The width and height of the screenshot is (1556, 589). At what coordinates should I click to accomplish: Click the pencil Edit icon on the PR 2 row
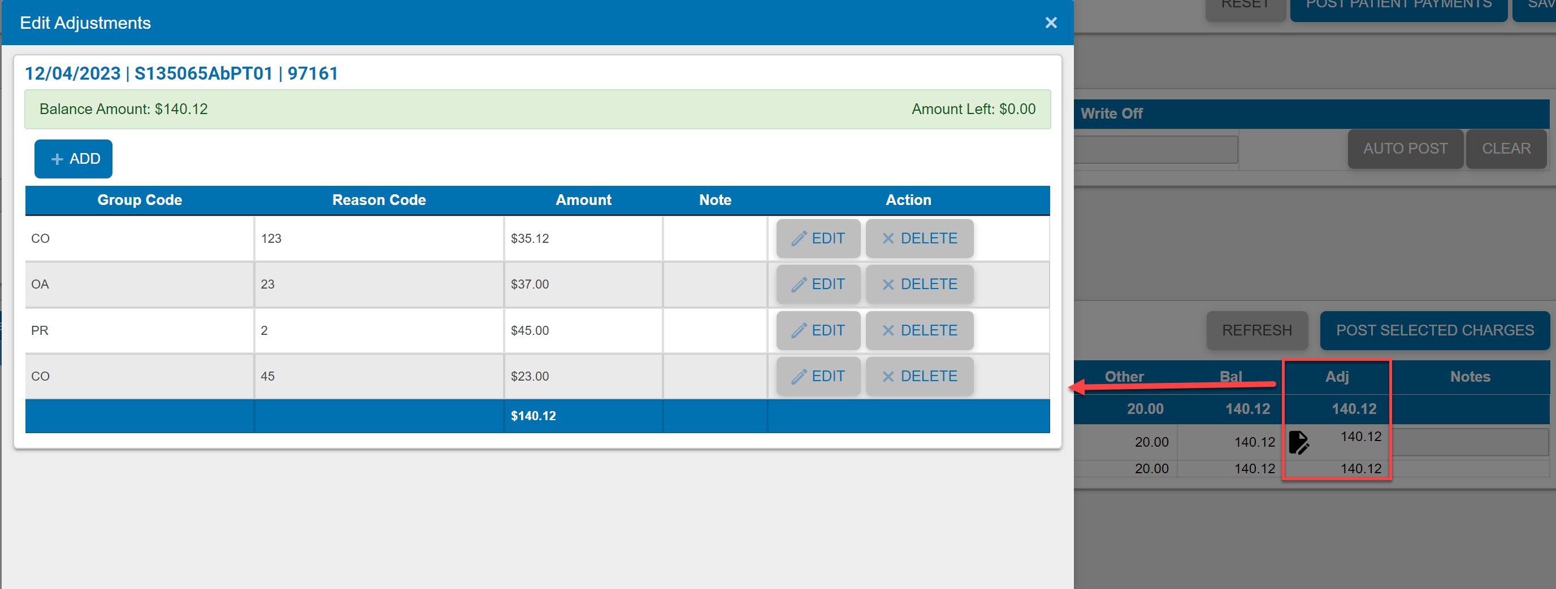point(800,330)
